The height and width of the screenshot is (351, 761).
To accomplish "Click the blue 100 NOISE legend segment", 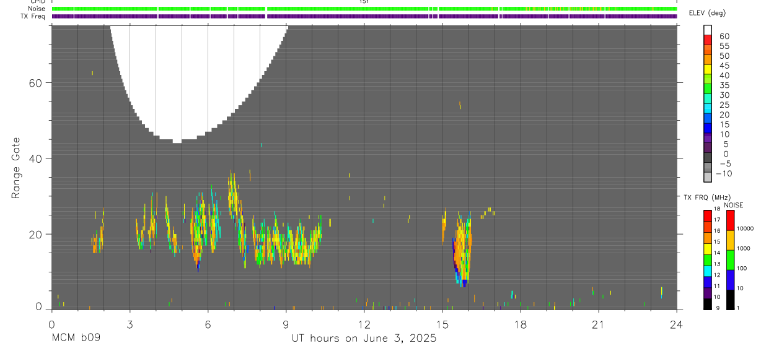I will click(731, 279).
